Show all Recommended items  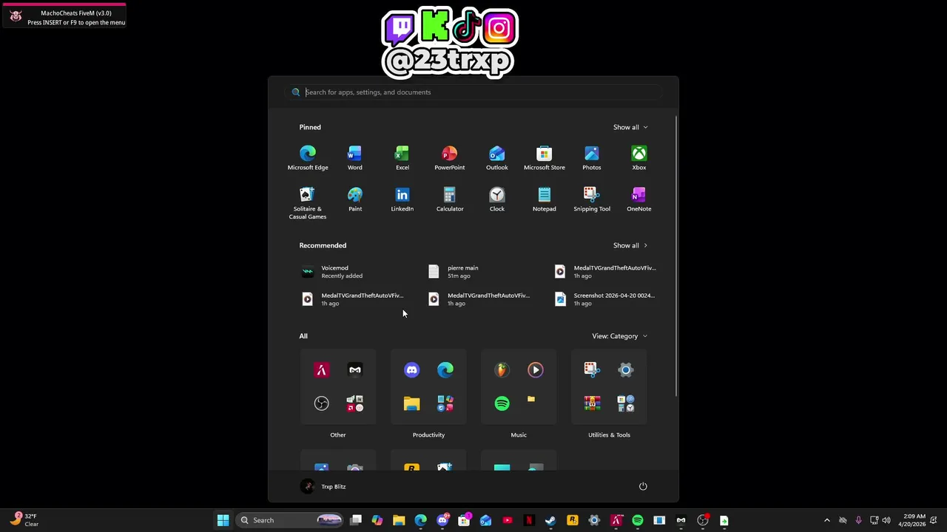point(630,245)
